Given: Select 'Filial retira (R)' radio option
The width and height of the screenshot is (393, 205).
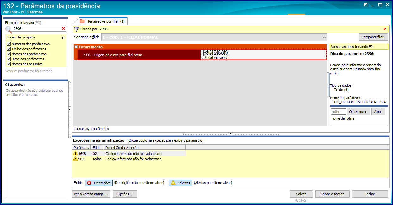Looking at the screenshot, I should (x=203, y=53).
